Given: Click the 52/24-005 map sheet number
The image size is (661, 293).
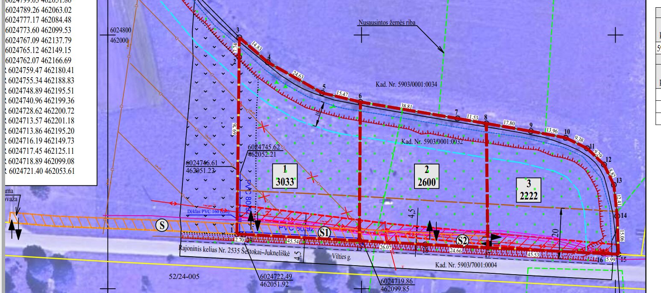Looking at the screenshot, I should coord(185,277).
